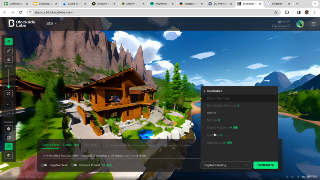This screenshot has height=180, width=320.
Task: Choose the Anime style
Action: (x=239, y=113)
